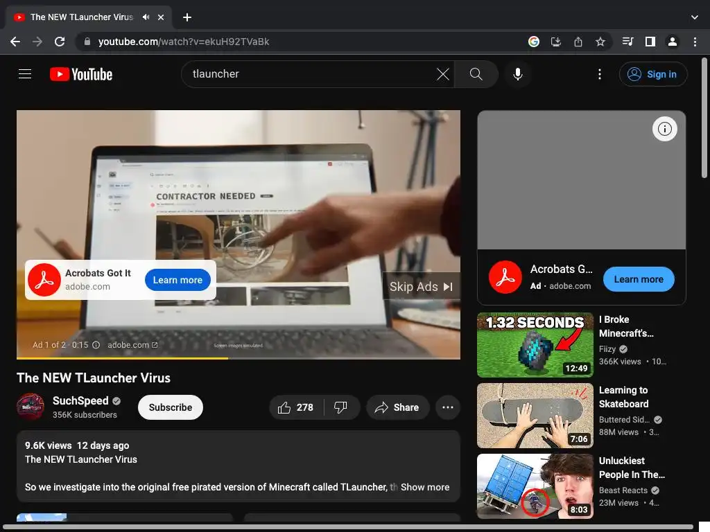Share the video
This screenshot has height=532, width=710.
click(x=397, y=407)
